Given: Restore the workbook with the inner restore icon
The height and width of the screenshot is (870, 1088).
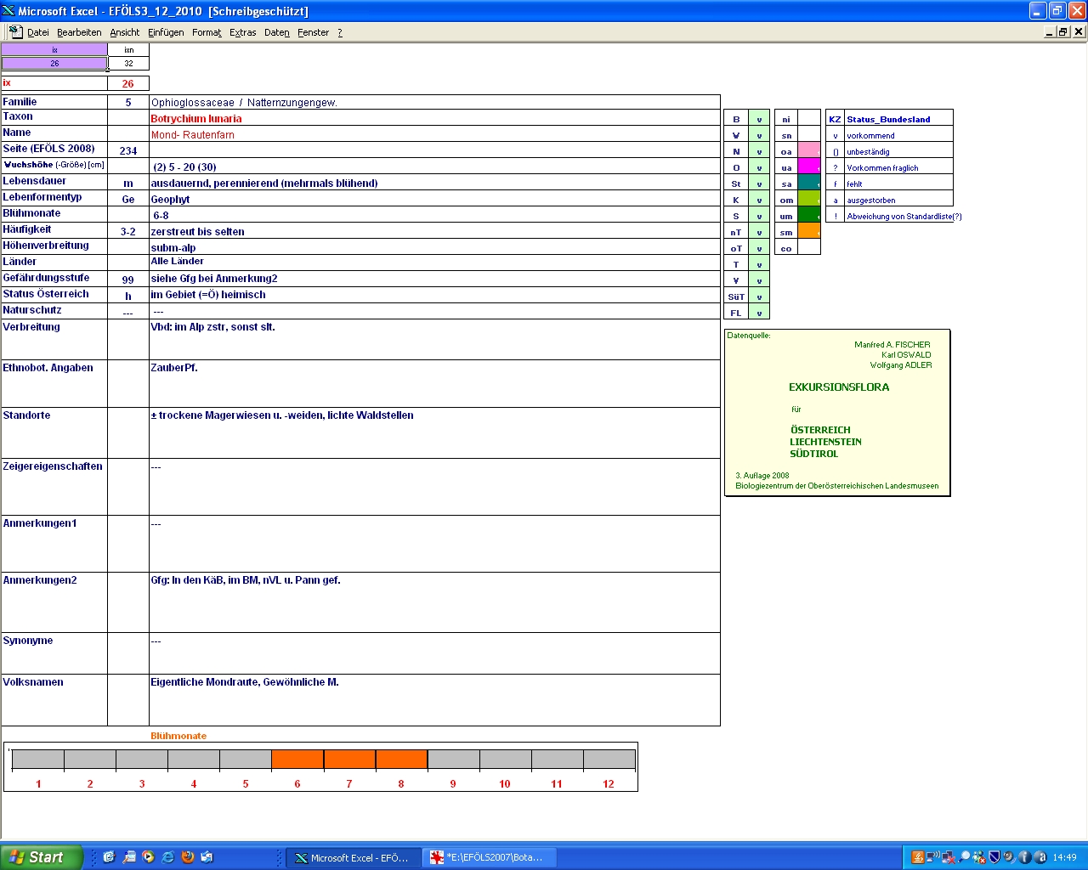Looking at the screenshot, I should 1063,32.
